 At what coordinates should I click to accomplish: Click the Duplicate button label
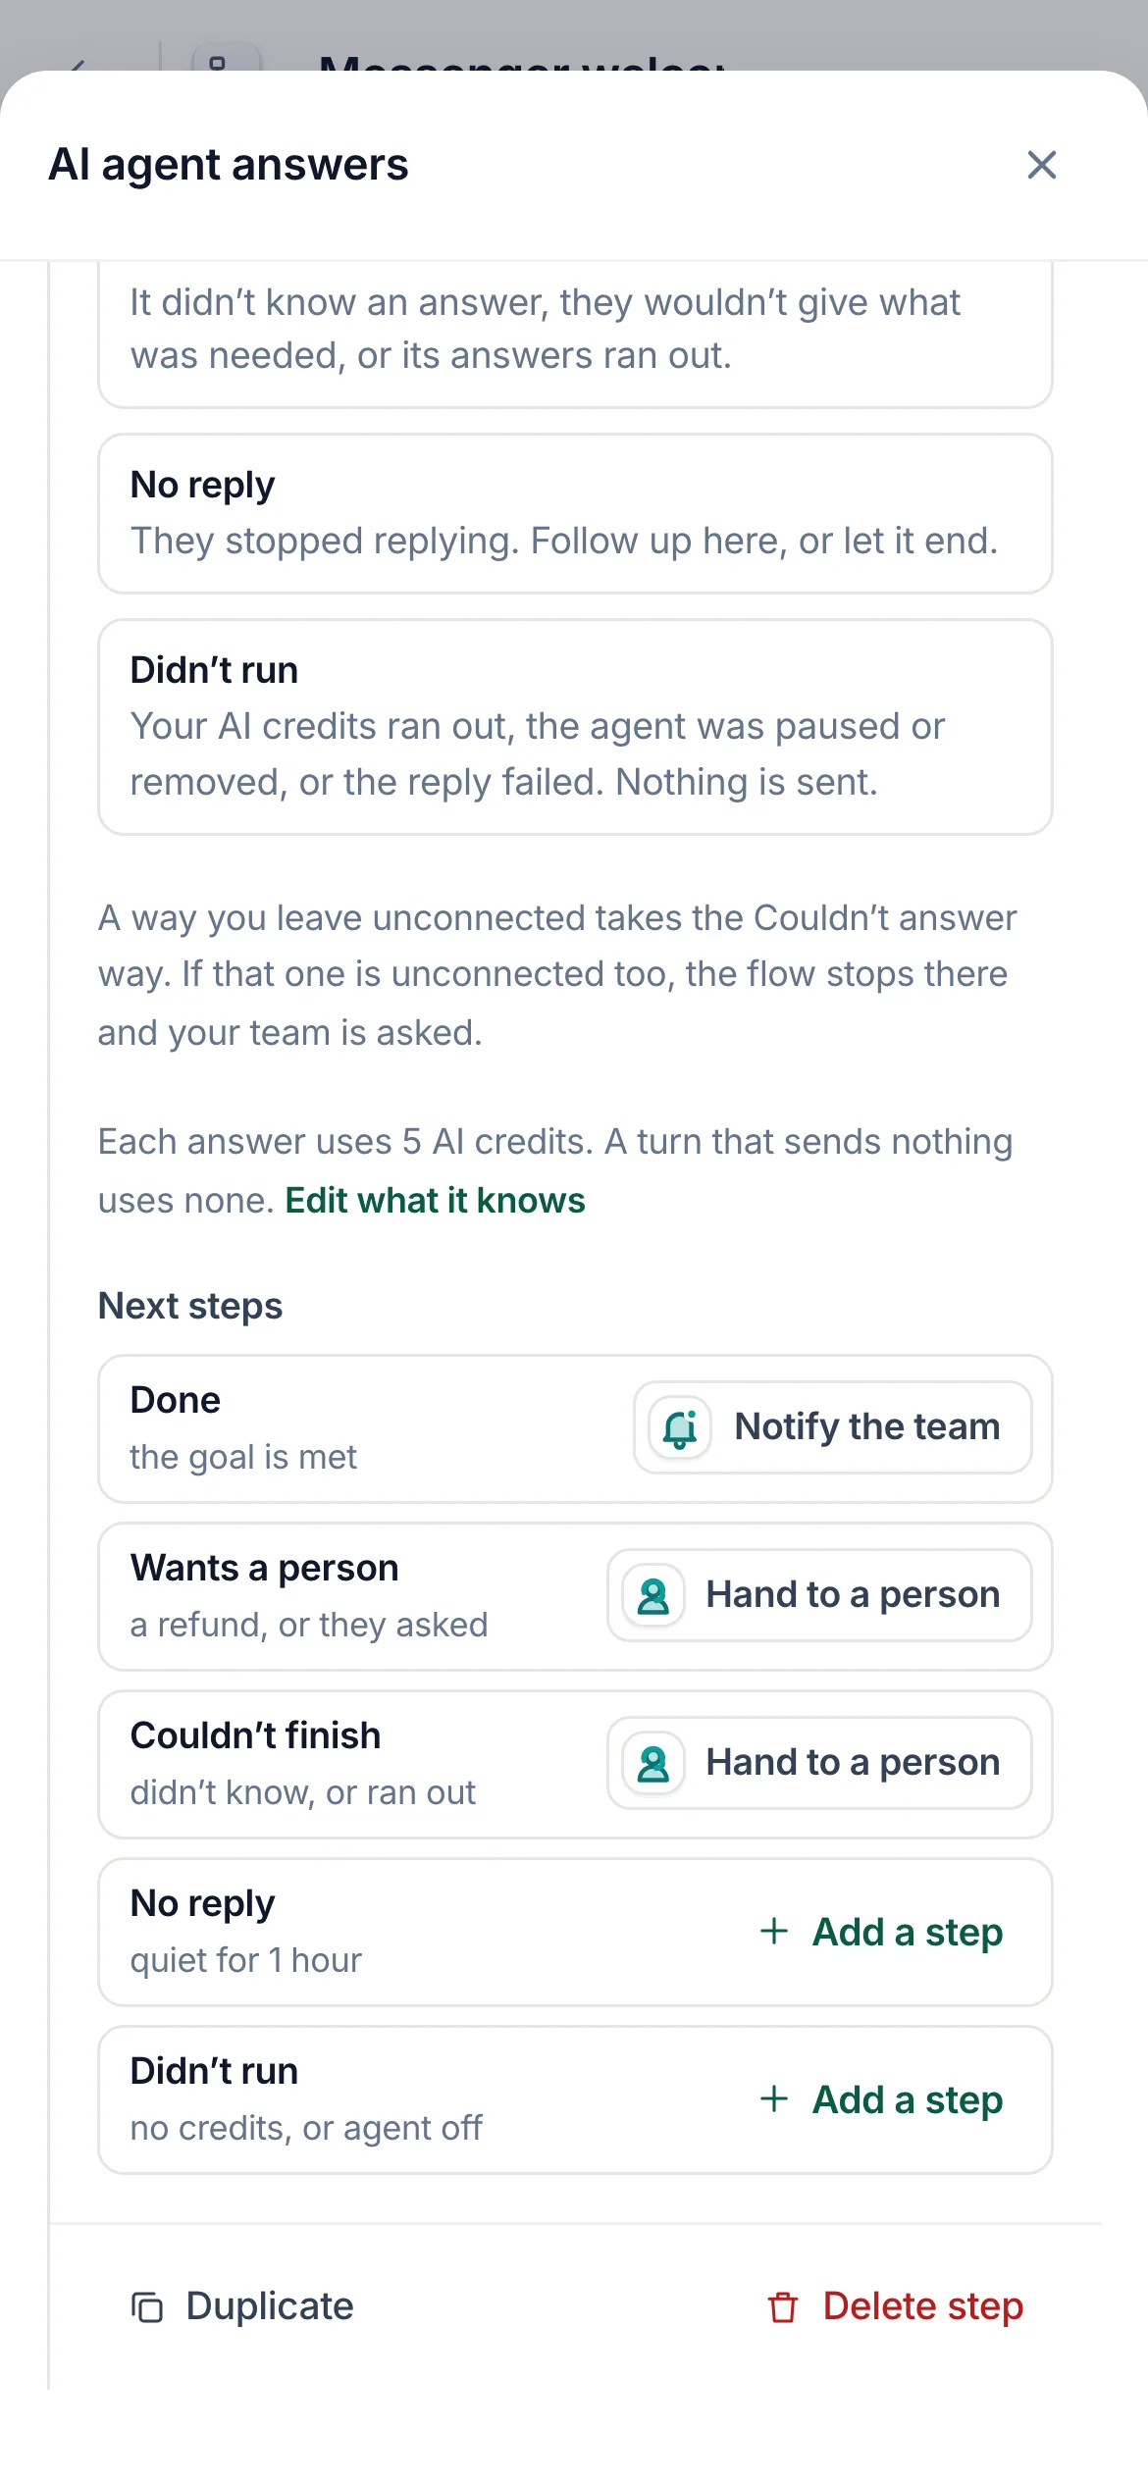pyautogui.click(x=270, y=2306)
